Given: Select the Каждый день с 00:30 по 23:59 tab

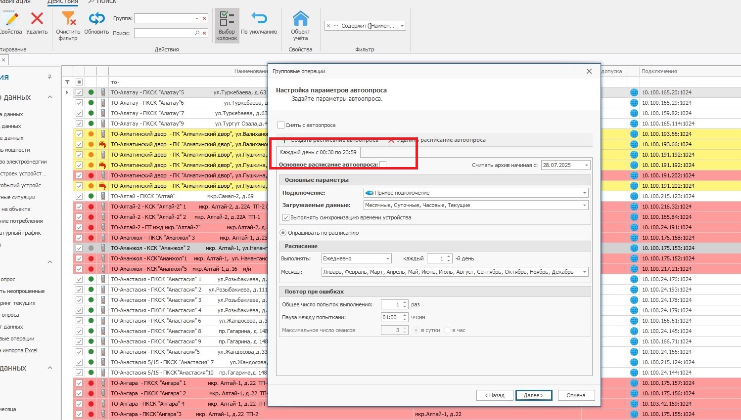Looking at the screenshot, I should click(x=318, y=152).
